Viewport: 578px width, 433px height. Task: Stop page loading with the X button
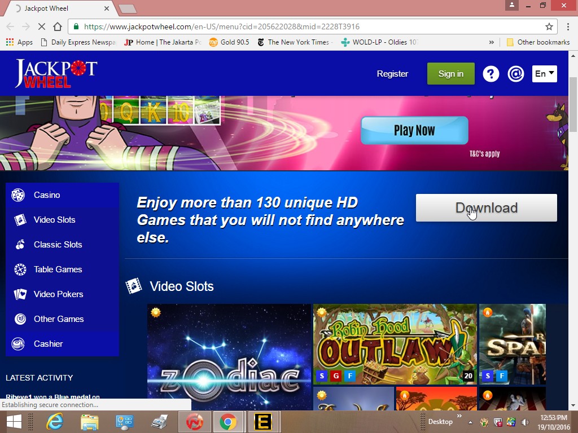[x=42, y=26]
